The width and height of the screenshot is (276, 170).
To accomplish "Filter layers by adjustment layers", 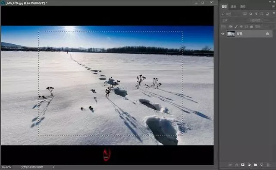I will tap(251, 14).
